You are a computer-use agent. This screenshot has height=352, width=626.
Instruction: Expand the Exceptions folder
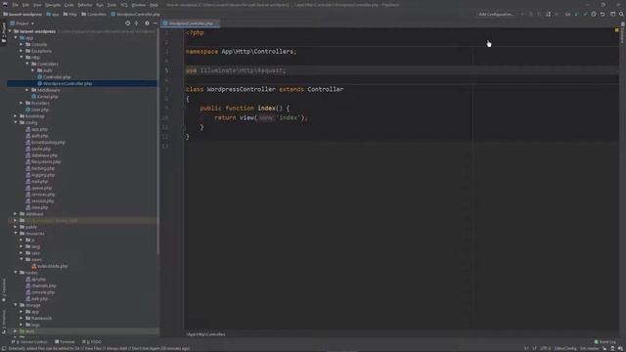pos(22,51)
